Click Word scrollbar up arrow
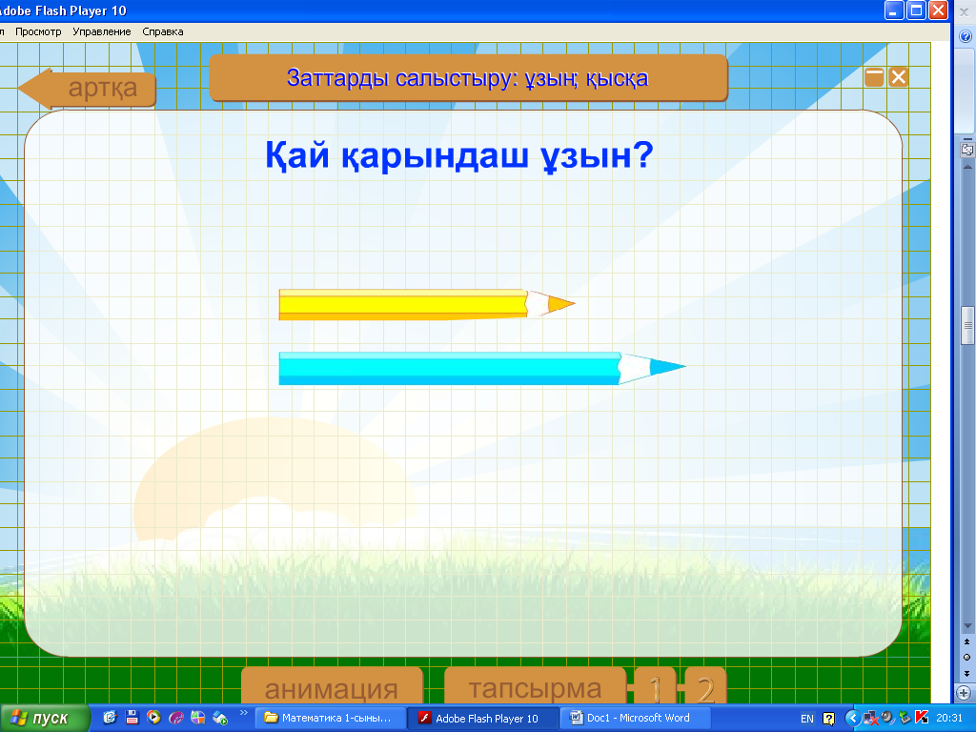 (x=967, y=167)
